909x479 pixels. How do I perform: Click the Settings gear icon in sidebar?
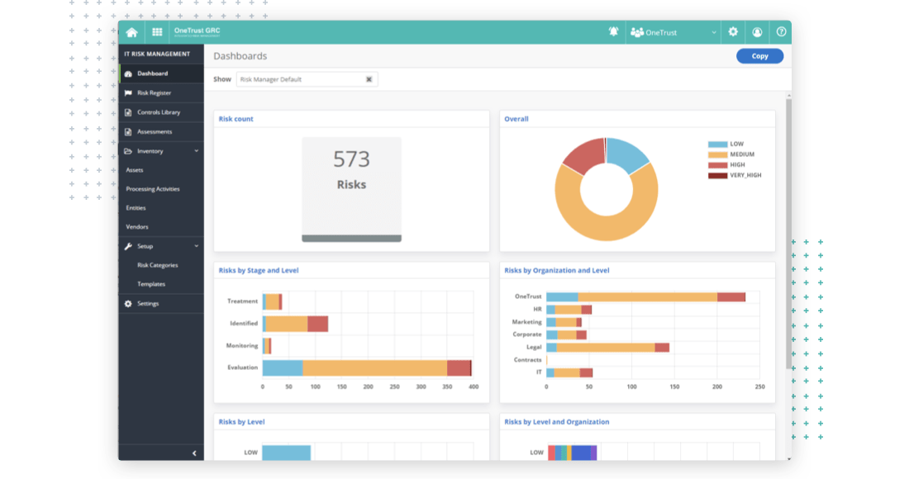(x=128, y=303)
